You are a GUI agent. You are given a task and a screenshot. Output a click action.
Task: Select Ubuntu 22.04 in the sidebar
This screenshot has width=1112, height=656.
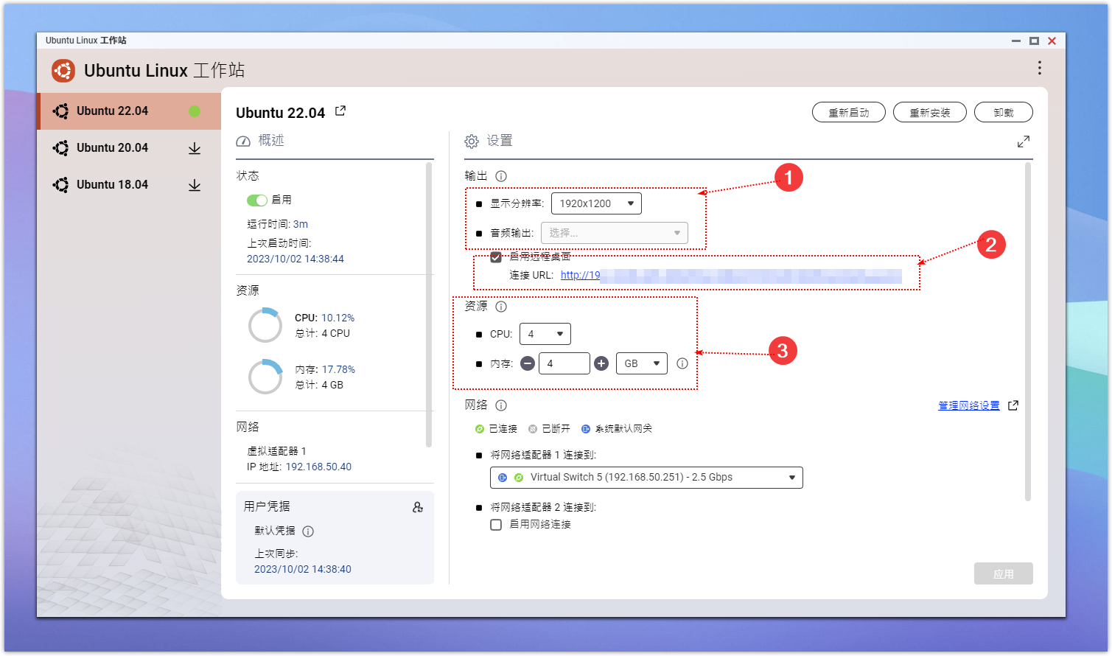tap(129, 111)
